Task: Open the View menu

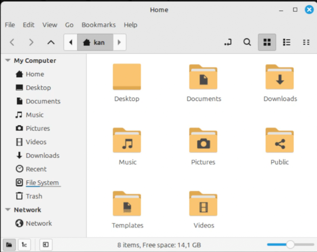Action: point(50,25)
